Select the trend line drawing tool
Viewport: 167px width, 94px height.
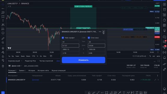(3, 9)
